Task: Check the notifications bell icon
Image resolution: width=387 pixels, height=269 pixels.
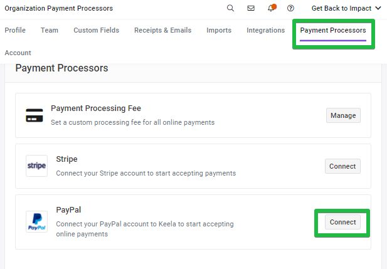Action: (271, 8)
